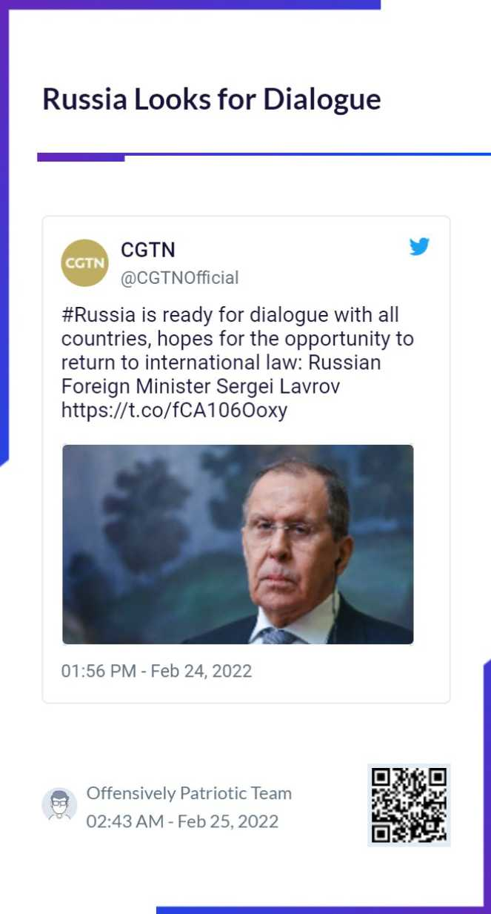Click empty space inside the tweet card below the timestamp

[x=246, y=692]
